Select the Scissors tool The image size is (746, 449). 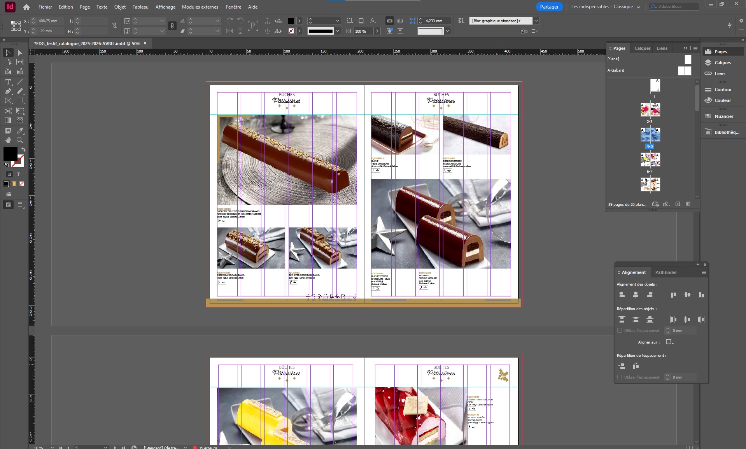pyautogui.click(x=8, y=111)
